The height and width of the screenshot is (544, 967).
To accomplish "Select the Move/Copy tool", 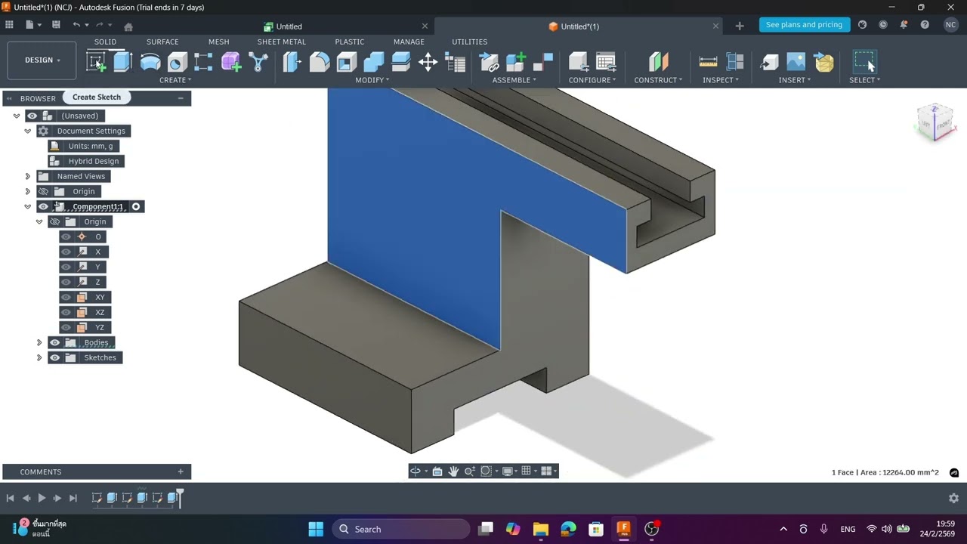I will tap(428, 62).
